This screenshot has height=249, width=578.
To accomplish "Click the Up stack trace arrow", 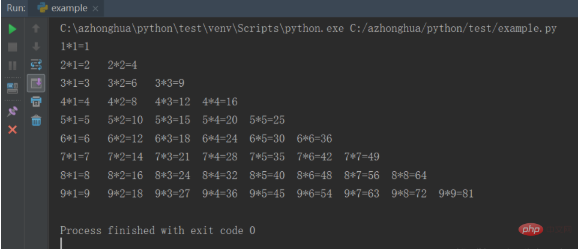I will (36, 29).
